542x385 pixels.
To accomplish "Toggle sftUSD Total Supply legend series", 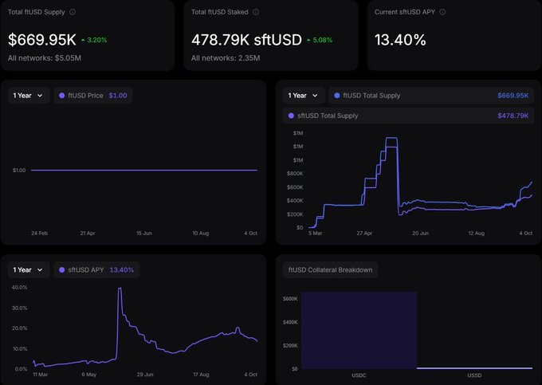I will (x=409, y=116).
